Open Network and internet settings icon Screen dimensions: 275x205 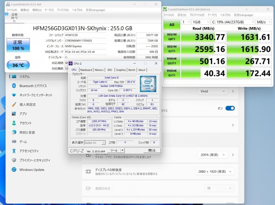(x=14, y=95)
